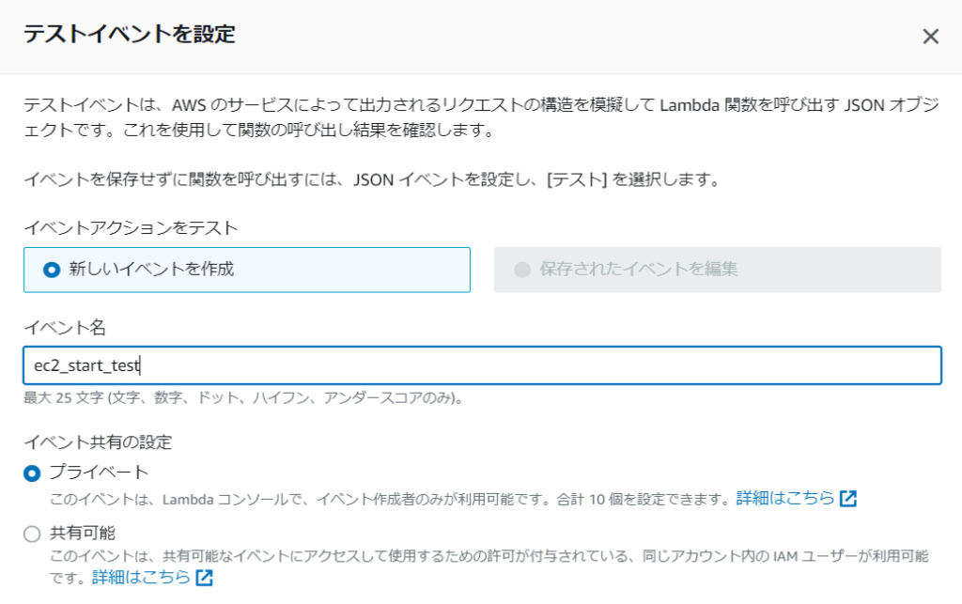Open 詳細はこちら link under 共有可能
This screenshot has height=604, width=962.
[140, 577]
